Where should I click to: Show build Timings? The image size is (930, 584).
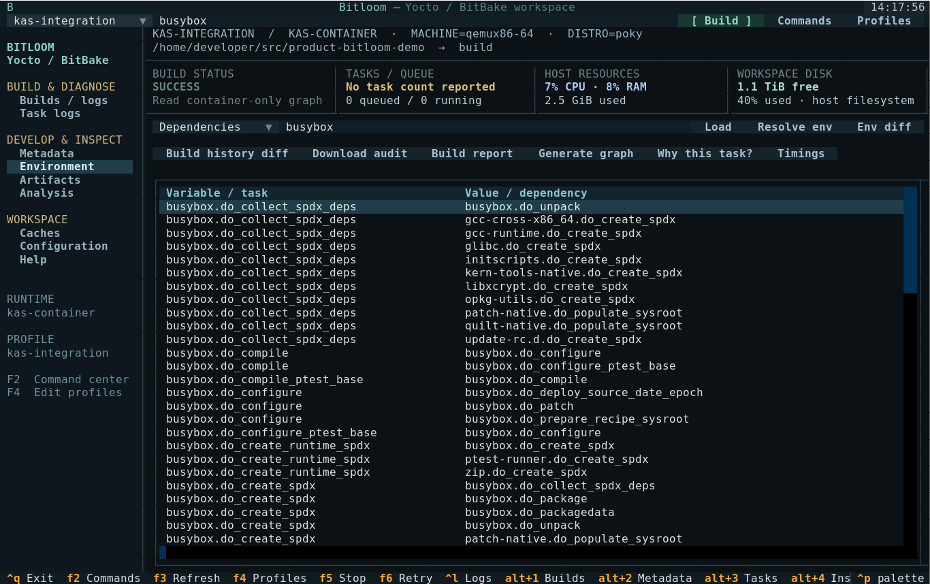(x=801, y=154)
